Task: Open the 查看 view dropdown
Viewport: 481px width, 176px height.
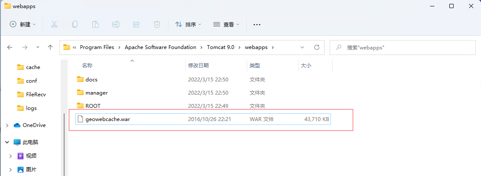Action: [x=226, y=24]
